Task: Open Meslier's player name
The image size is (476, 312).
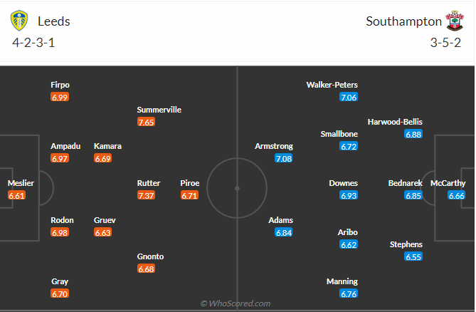Action: pos(21,183)
